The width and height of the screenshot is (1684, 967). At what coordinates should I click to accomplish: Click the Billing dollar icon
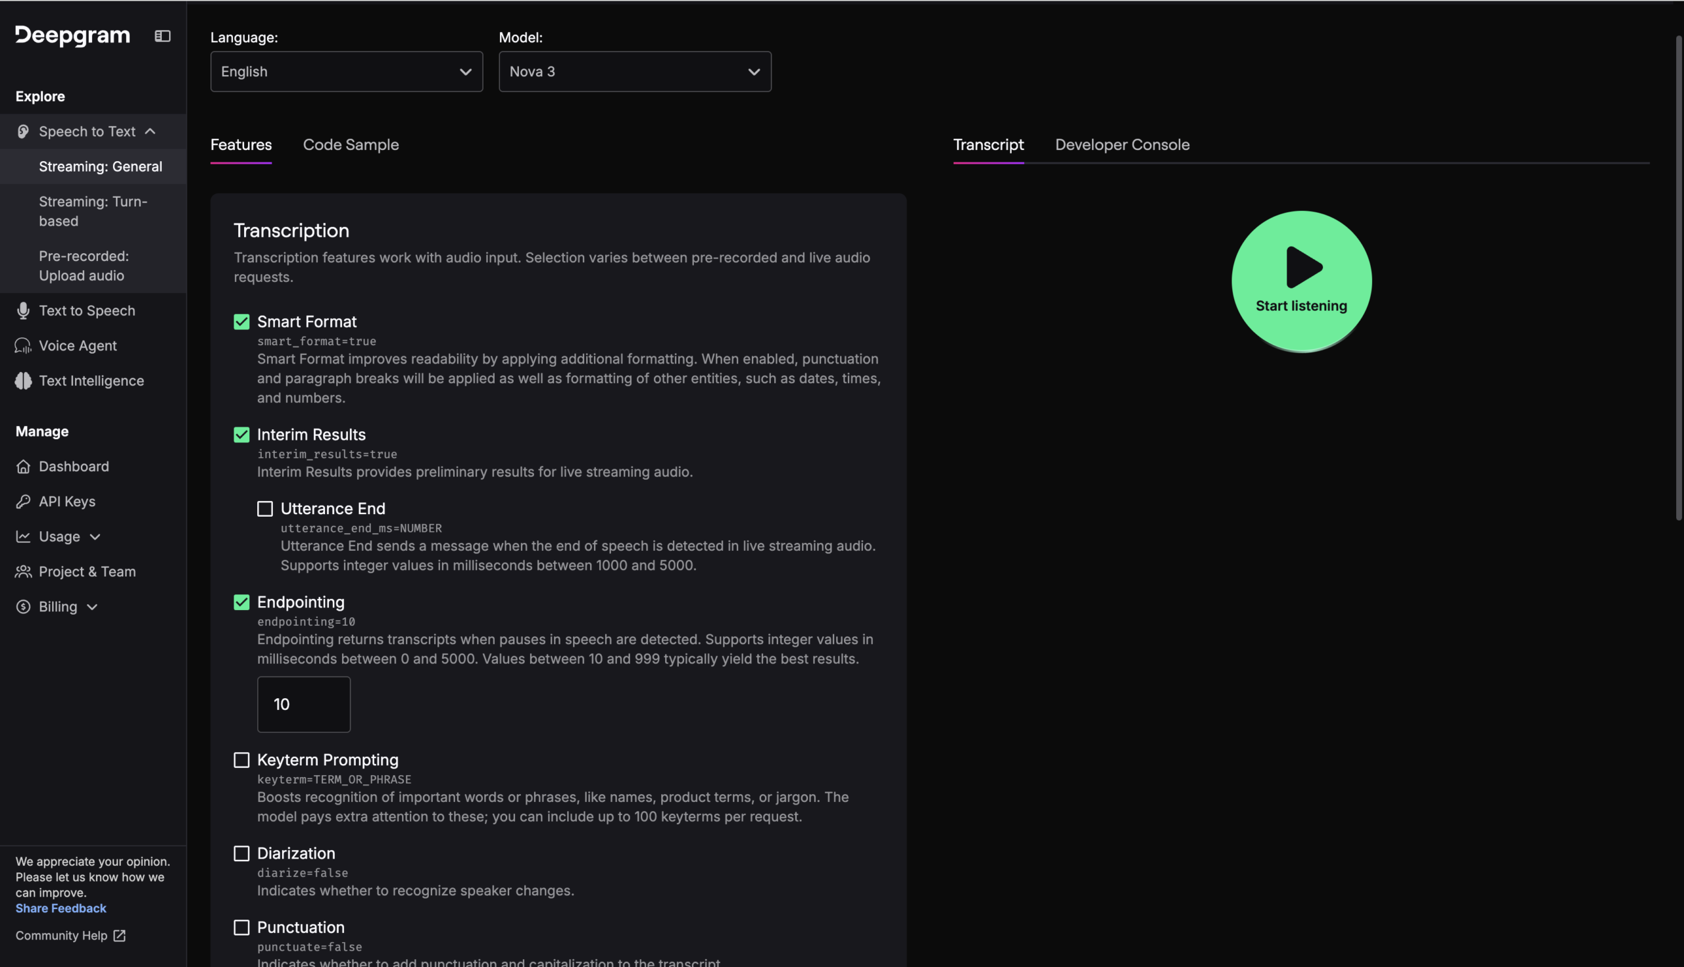(23, 607)
